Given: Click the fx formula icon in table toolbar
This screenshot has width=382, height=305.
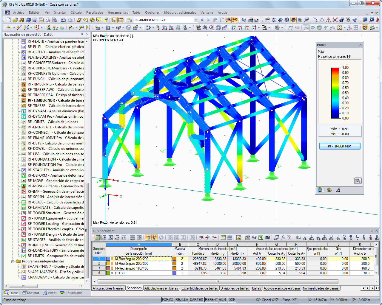Looking at the screenshot, I should point(283,237).
